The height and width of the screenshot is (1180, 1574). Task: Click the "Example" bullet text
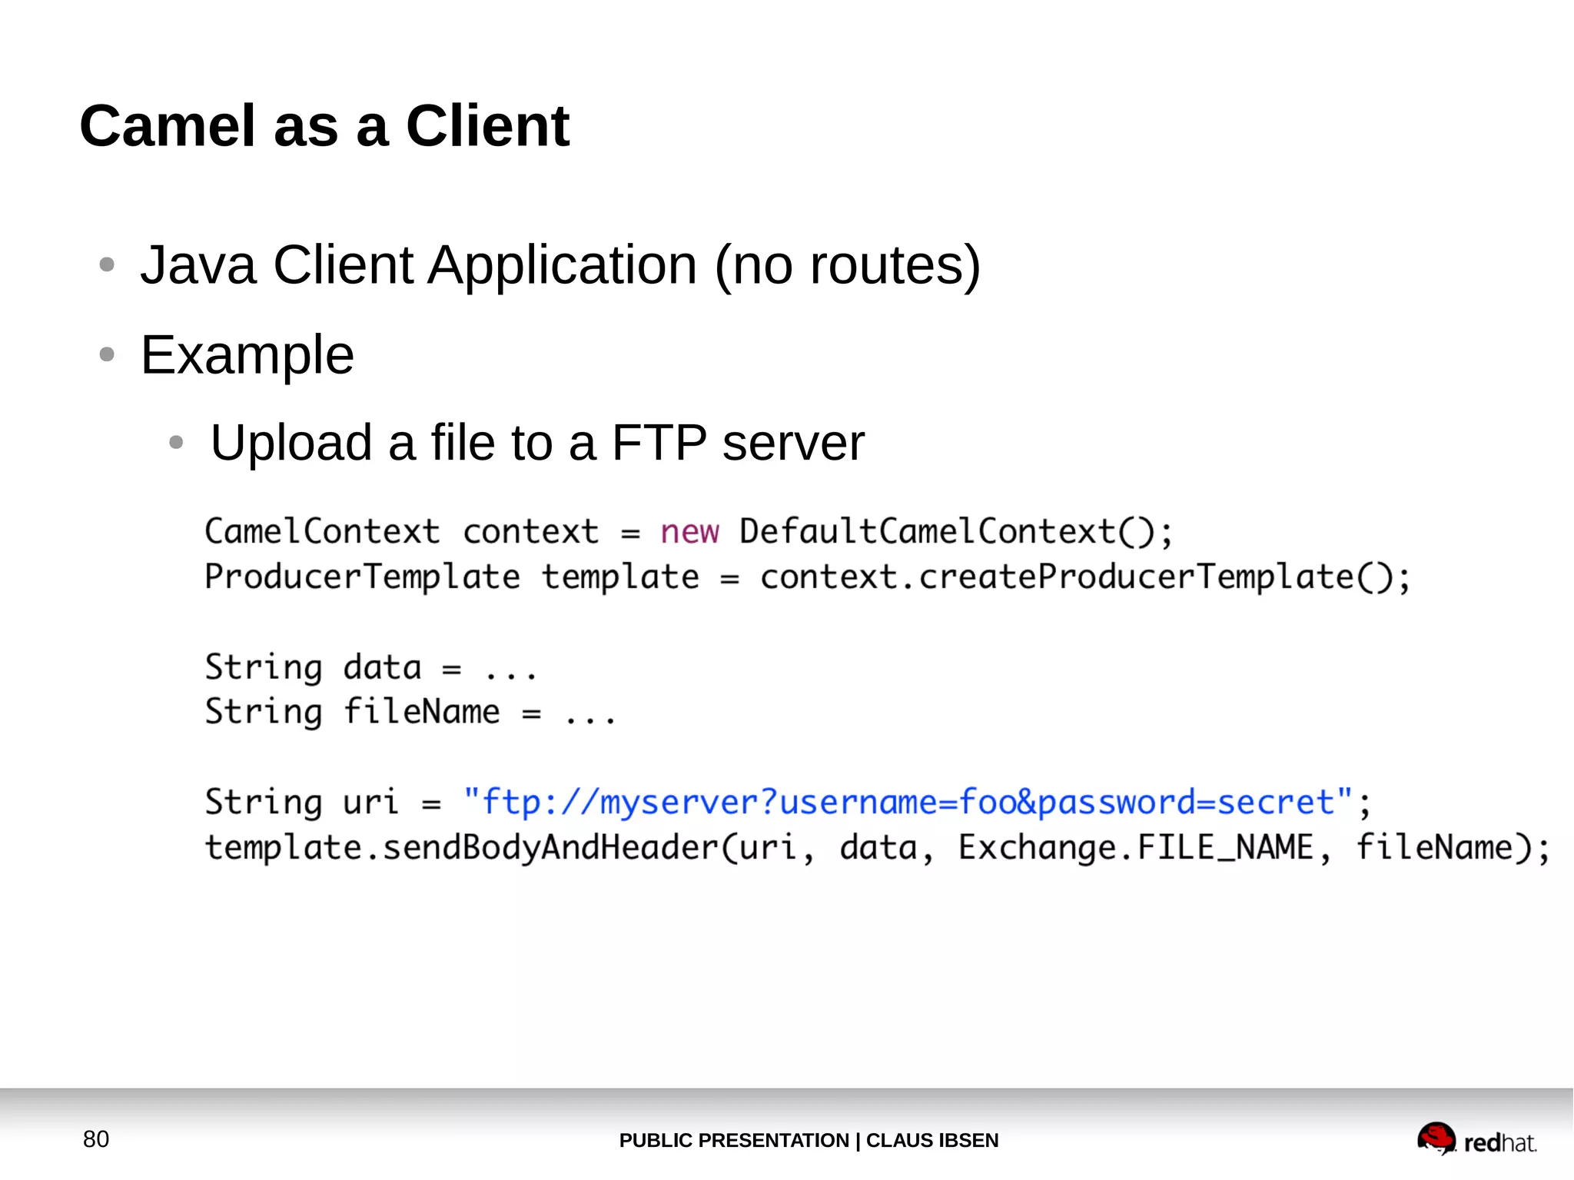click(x=247, y=355)
